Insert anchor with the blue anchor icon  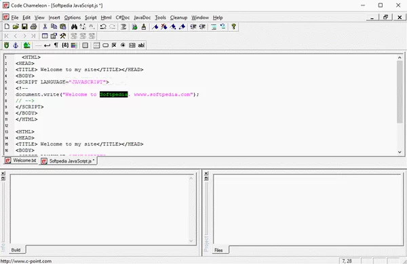16,45
